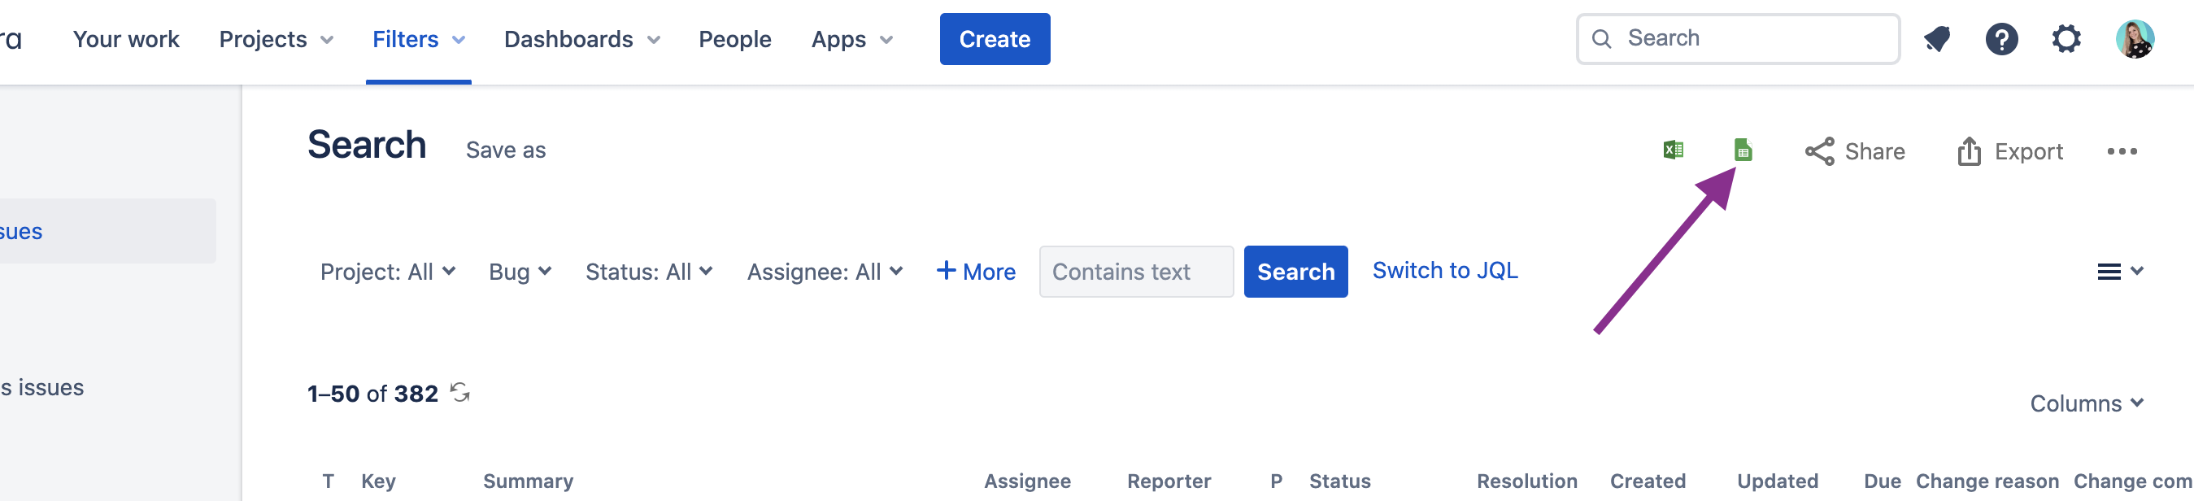2194x501 pixels.
Task: Click the blue Search button
Action: 1295,271
